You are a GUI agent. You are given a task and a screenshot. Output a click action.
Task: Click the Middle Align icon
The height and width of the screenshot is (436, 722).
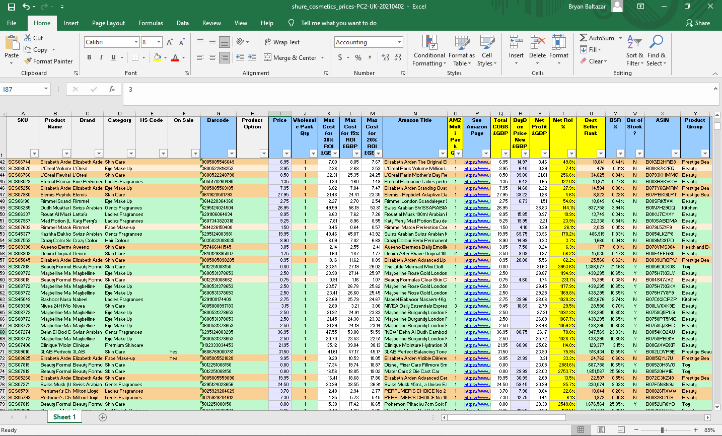click(212, 42)
